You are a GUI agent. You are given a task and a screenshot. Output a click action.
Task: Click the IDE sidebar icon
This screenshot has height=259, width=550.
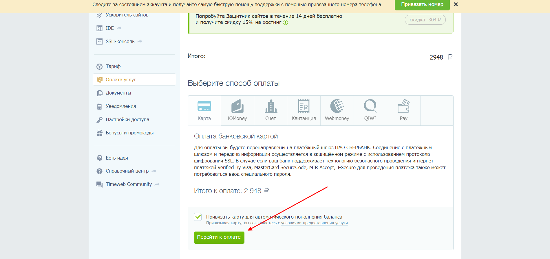(99, 28)
